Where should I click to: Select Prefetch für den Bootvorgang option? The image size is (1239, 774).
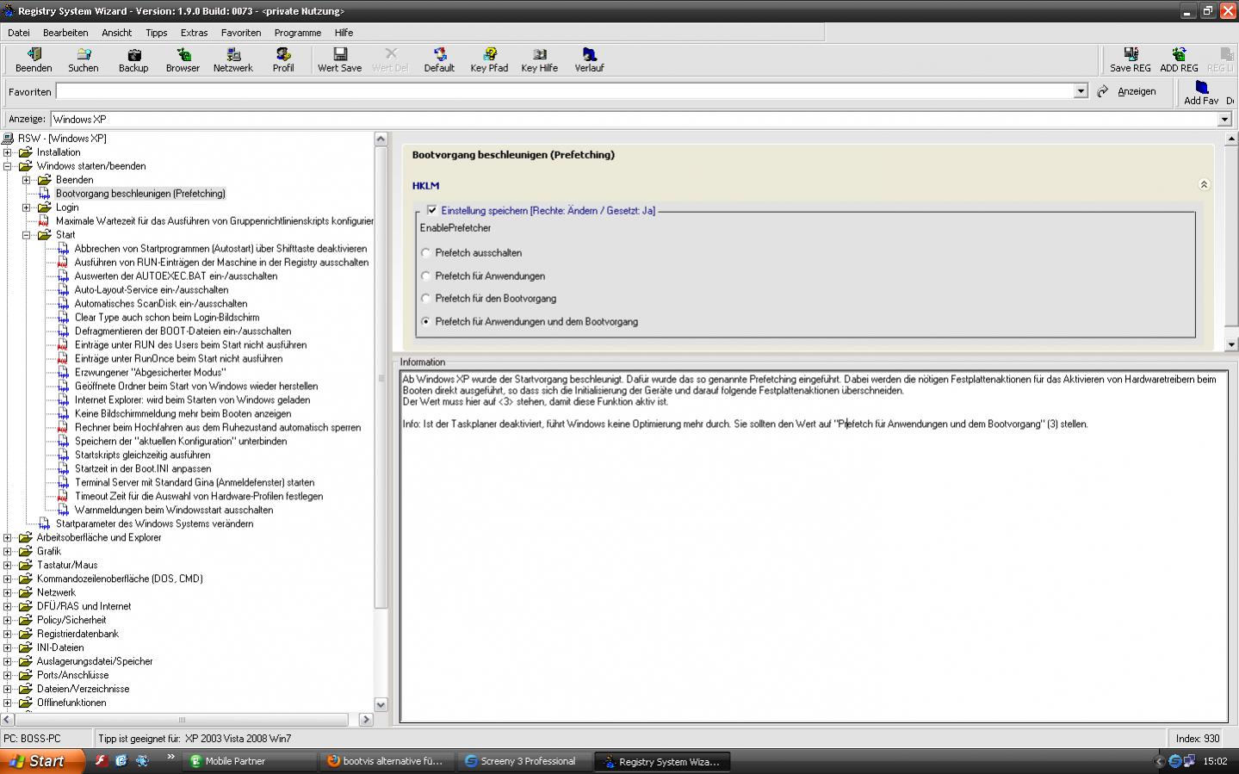pos(425,299)
